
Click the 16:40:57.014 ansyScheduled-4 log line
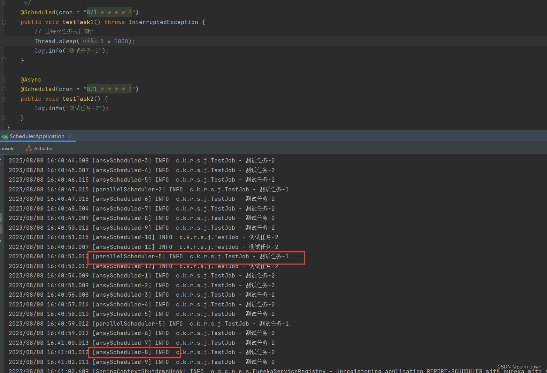tap(142, 304)
